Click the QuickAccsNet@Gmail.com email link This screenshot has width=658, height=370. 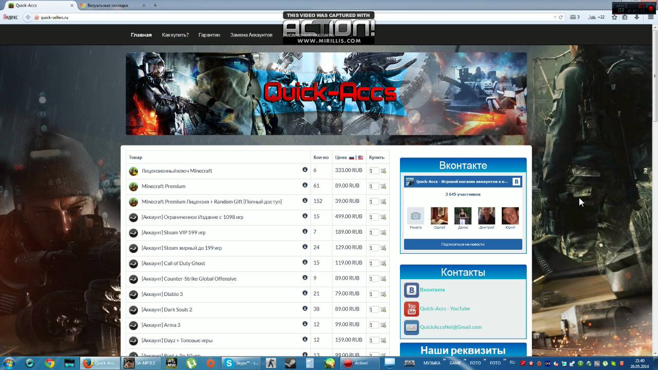click(x=451, y=327)
